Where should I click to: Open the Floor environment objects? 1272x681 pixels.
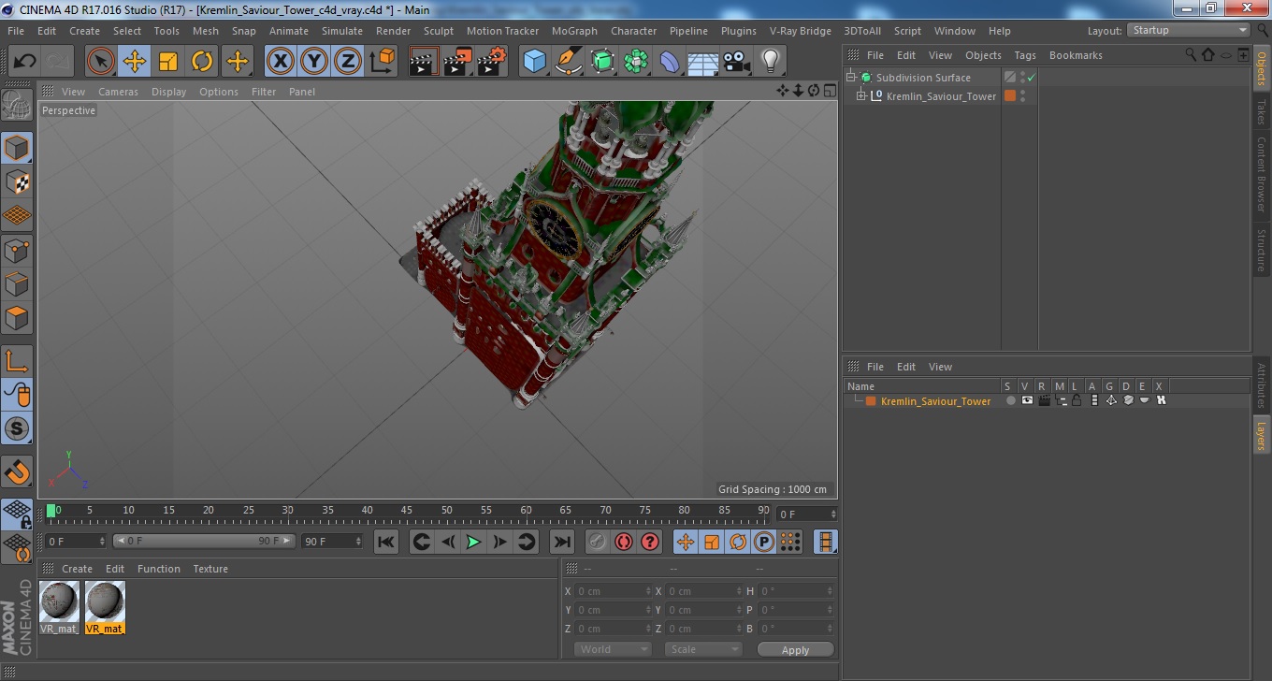[703, 62]
